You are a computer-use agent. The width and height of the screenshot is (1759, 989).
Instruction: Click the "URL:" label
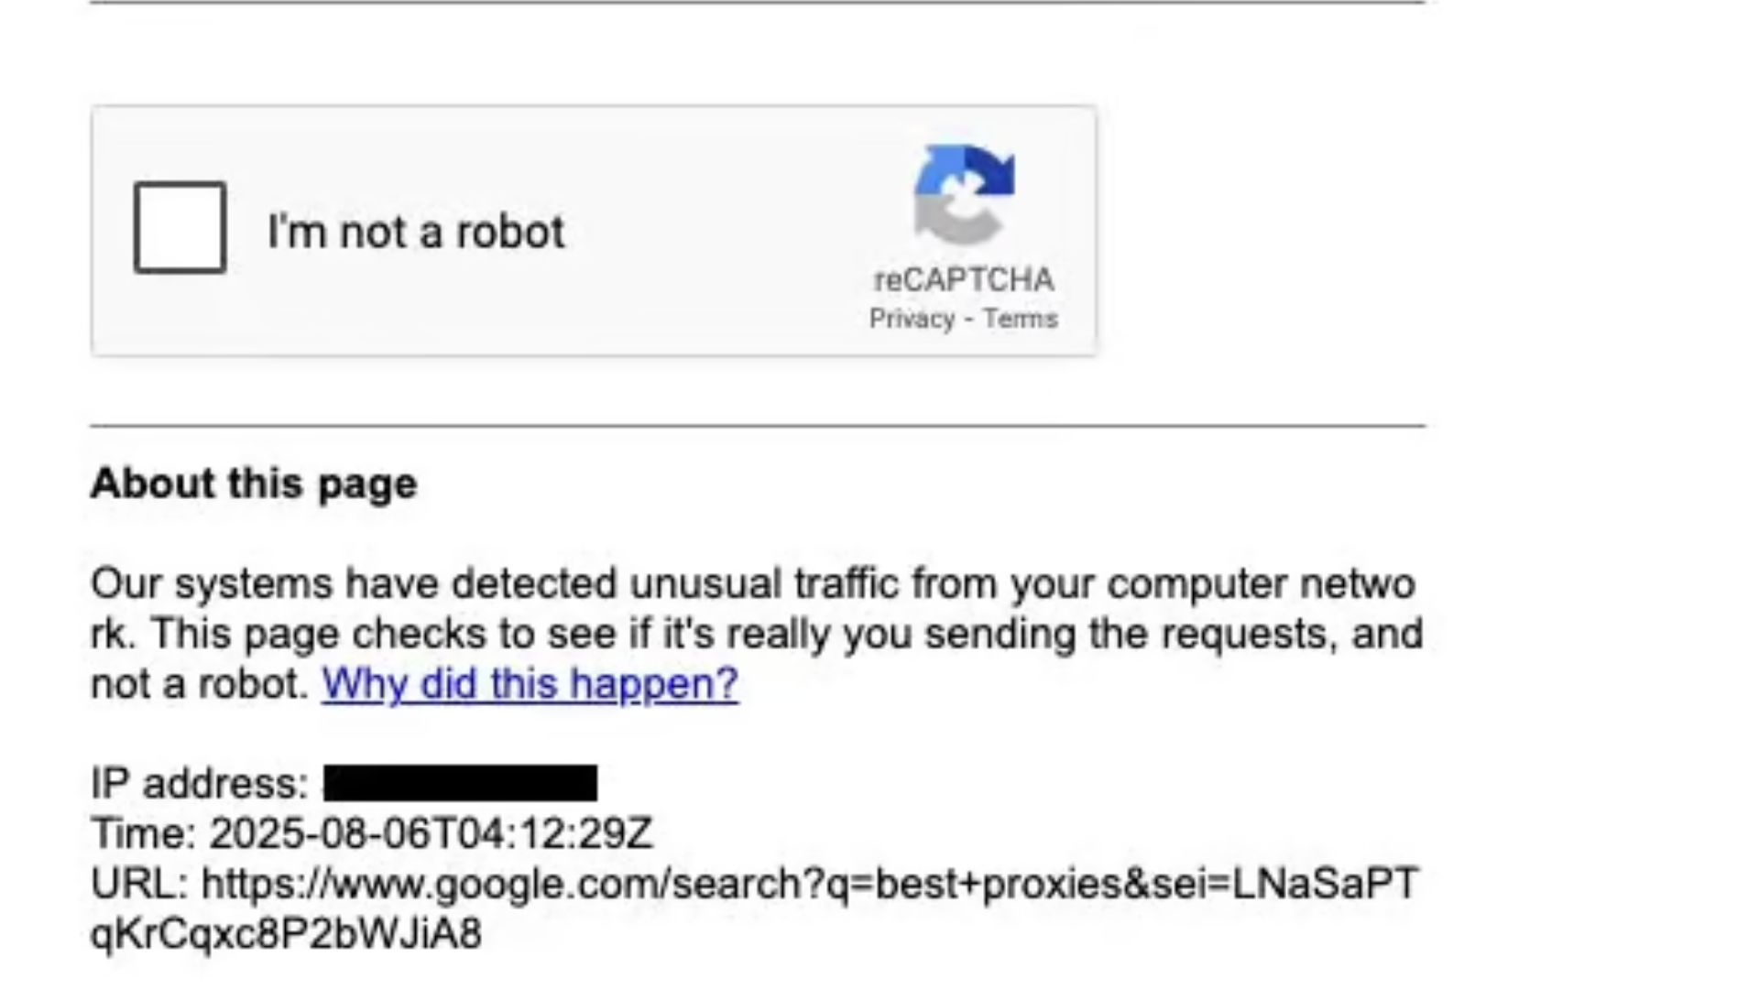click(139, 884)
